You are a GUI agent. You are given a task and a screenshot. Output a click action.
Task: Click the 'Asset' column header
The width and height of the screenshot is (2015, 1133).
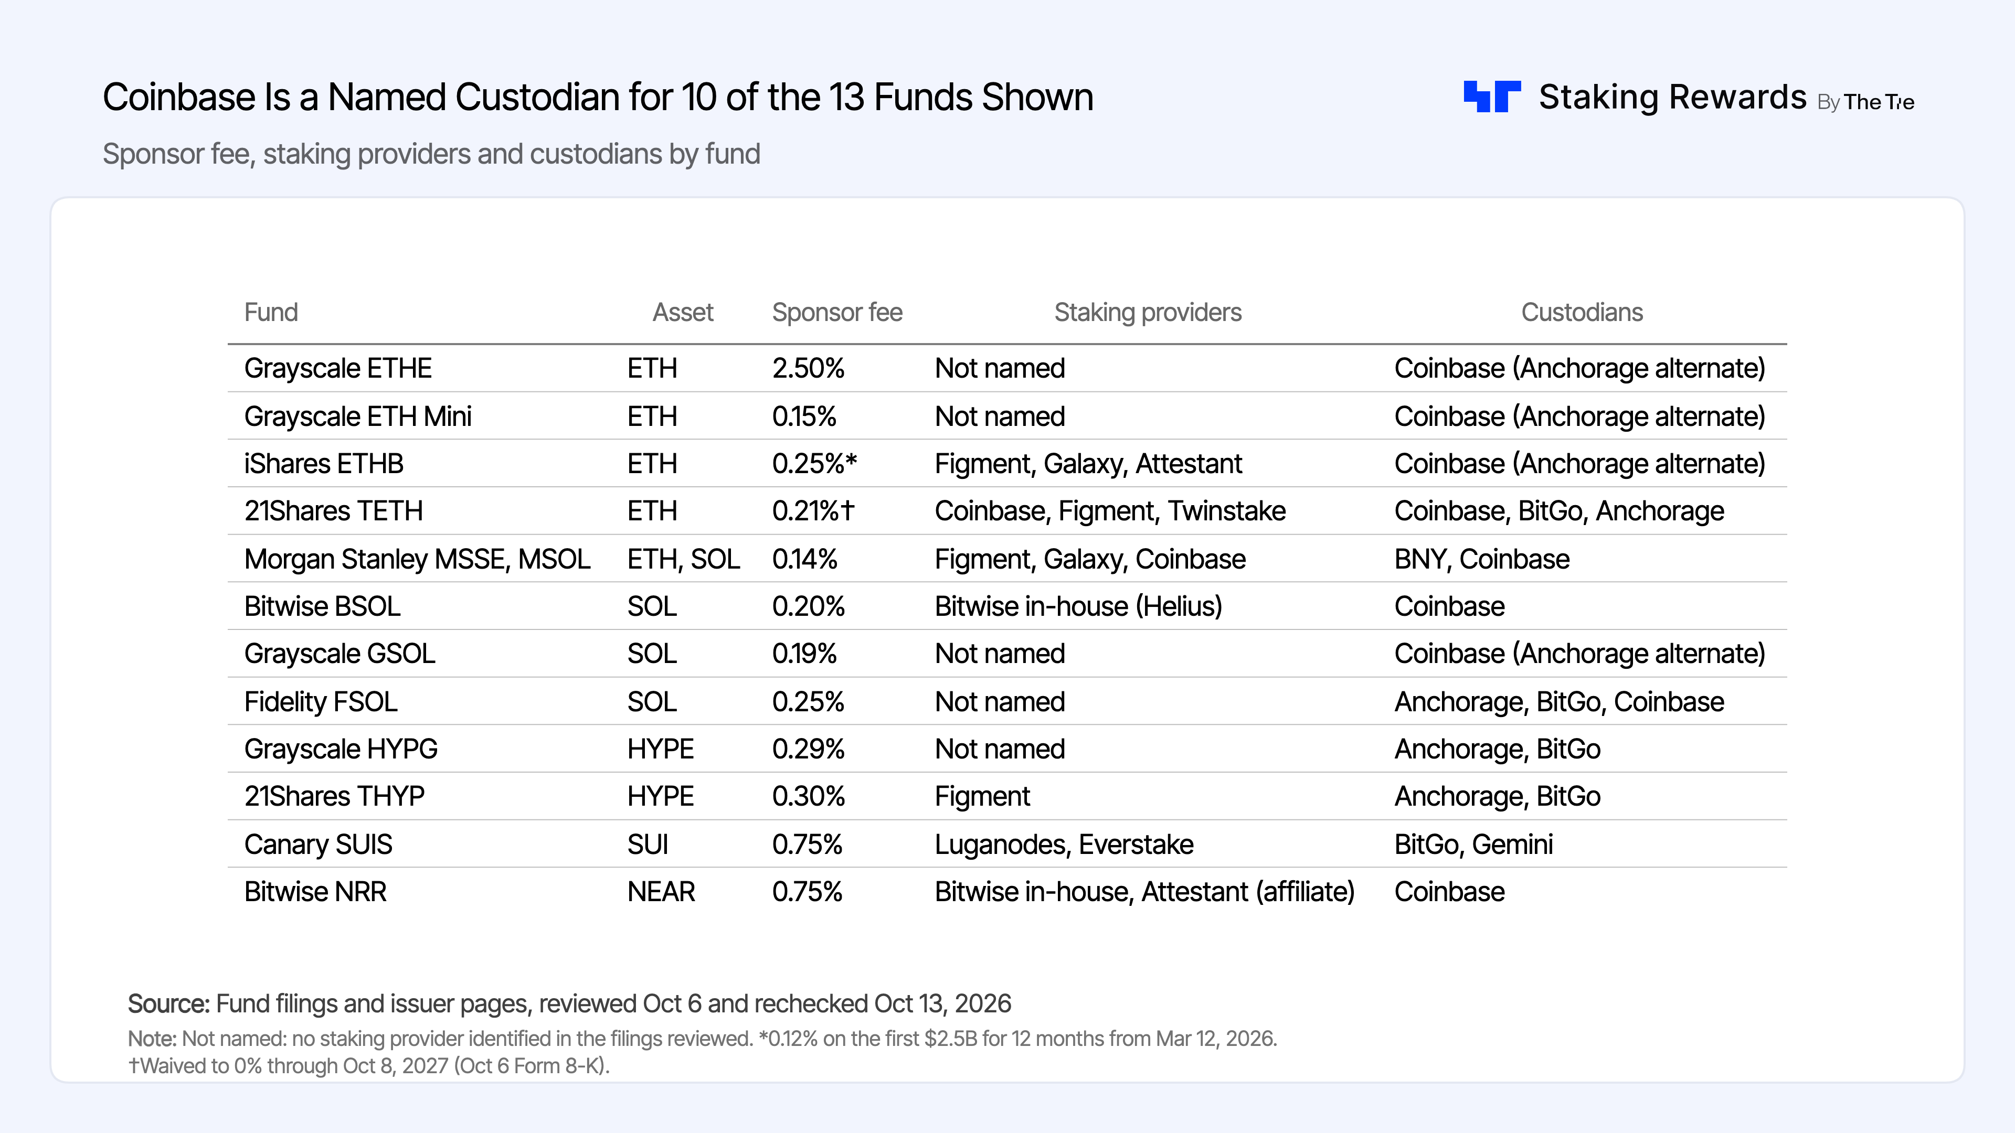[x=683, y=312]
